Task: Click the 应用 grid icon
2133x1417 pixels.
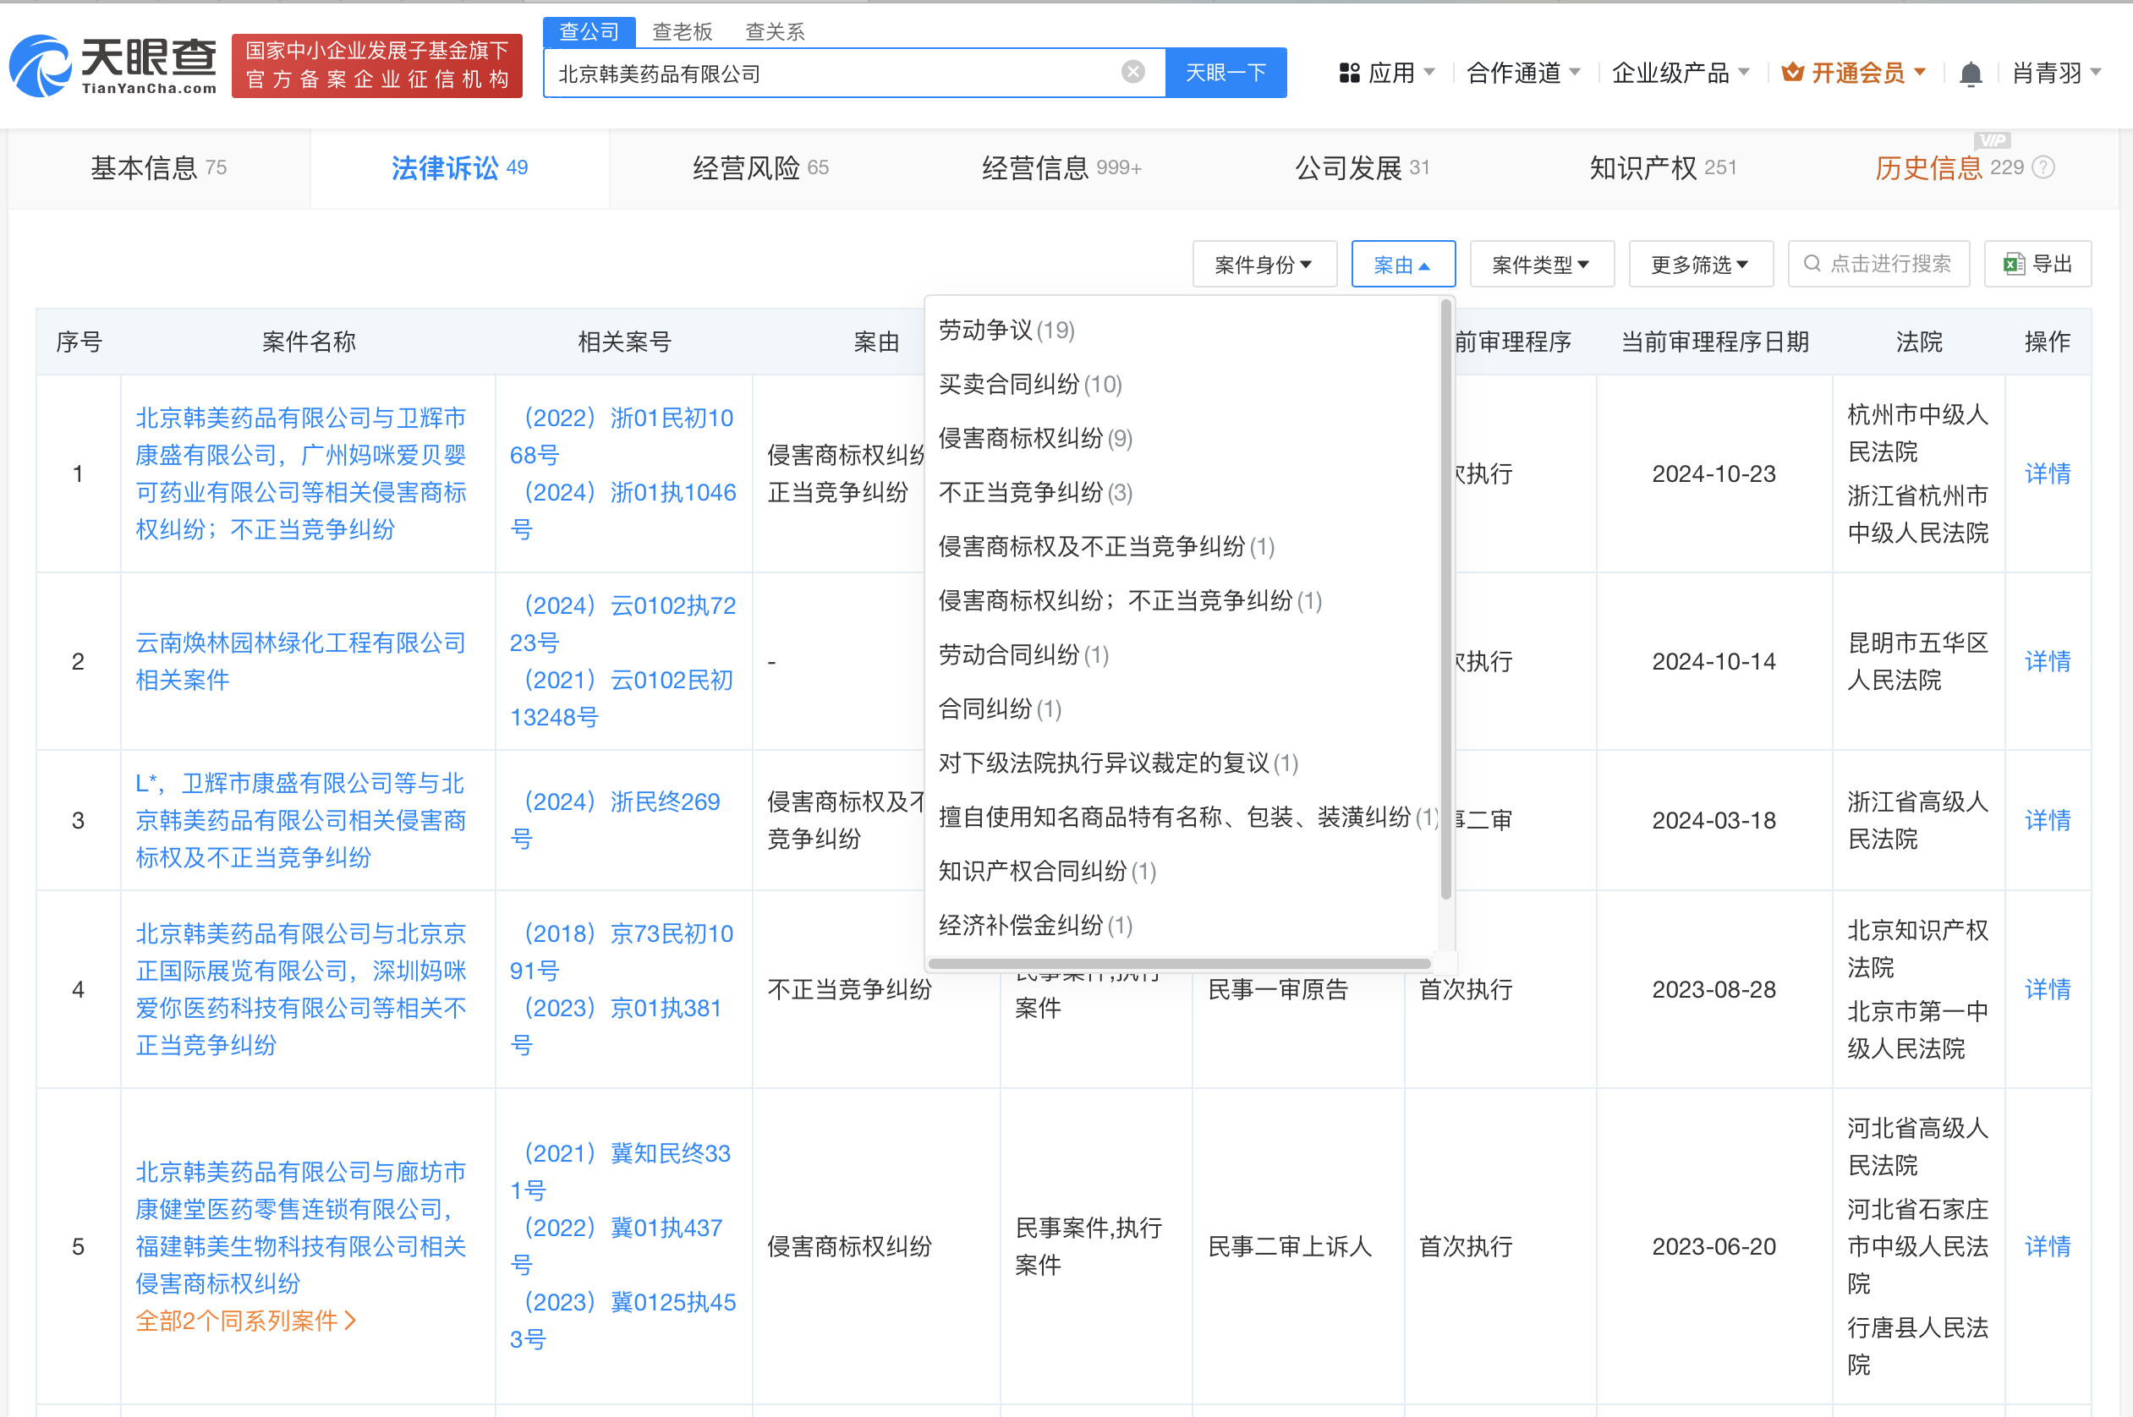Action: click(1349, 74)
